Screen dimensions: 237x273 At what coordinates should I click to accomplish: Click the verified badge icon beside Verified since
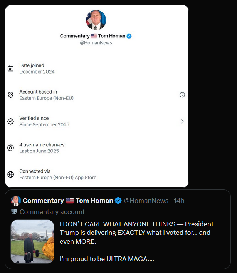(x=11, y=121)
